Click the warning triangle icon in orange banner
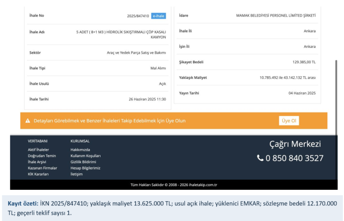 click(x=27, y=121)
